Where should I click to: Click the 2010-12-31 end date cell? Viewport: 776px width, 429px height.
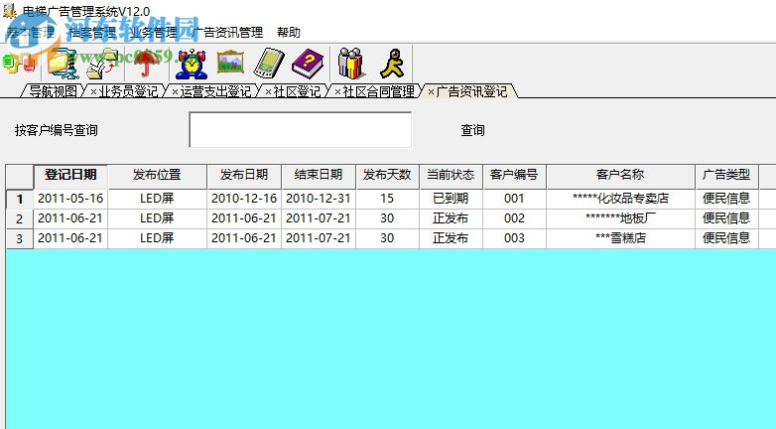click(319, 199)
